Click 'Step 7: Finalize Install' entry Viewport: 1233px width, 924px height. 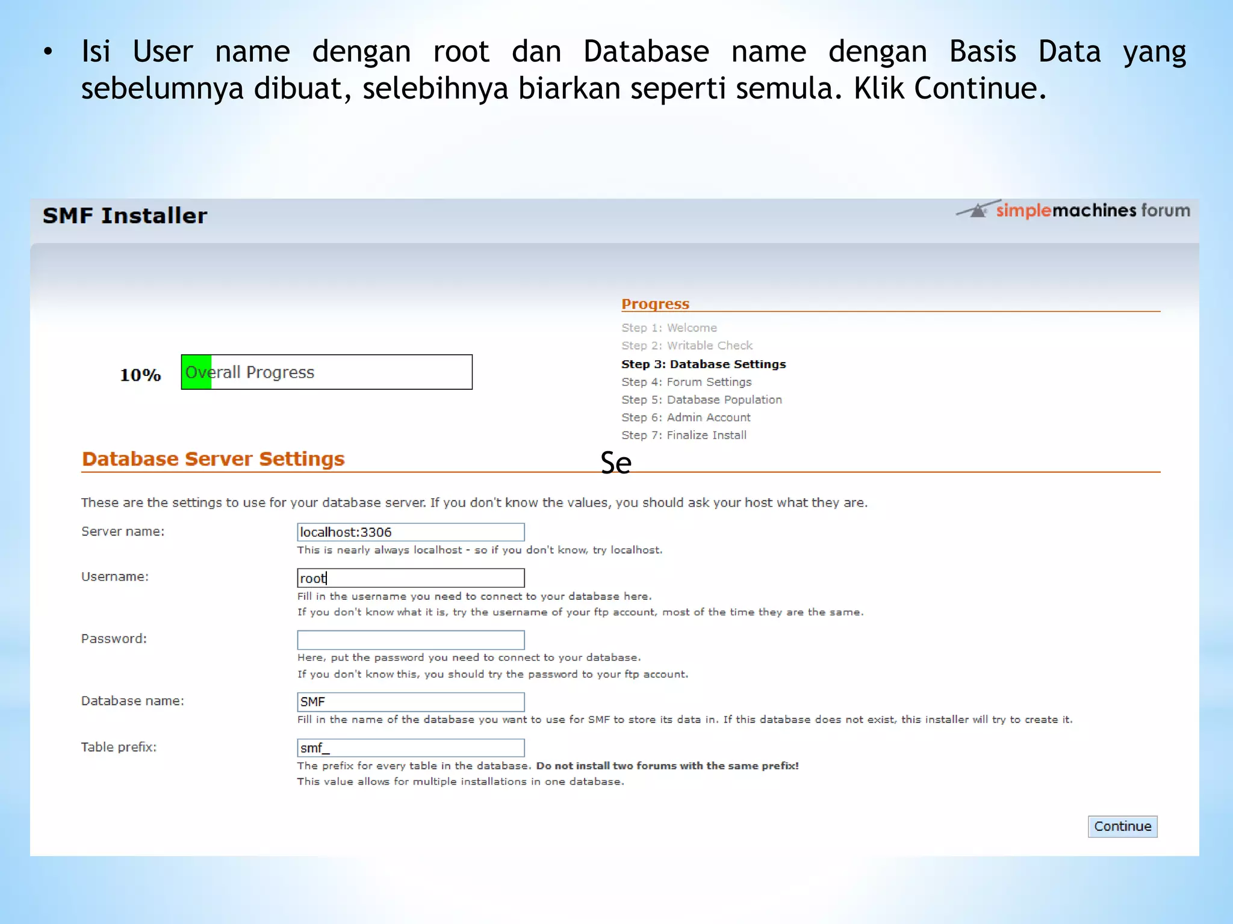[x=684, y=435]
